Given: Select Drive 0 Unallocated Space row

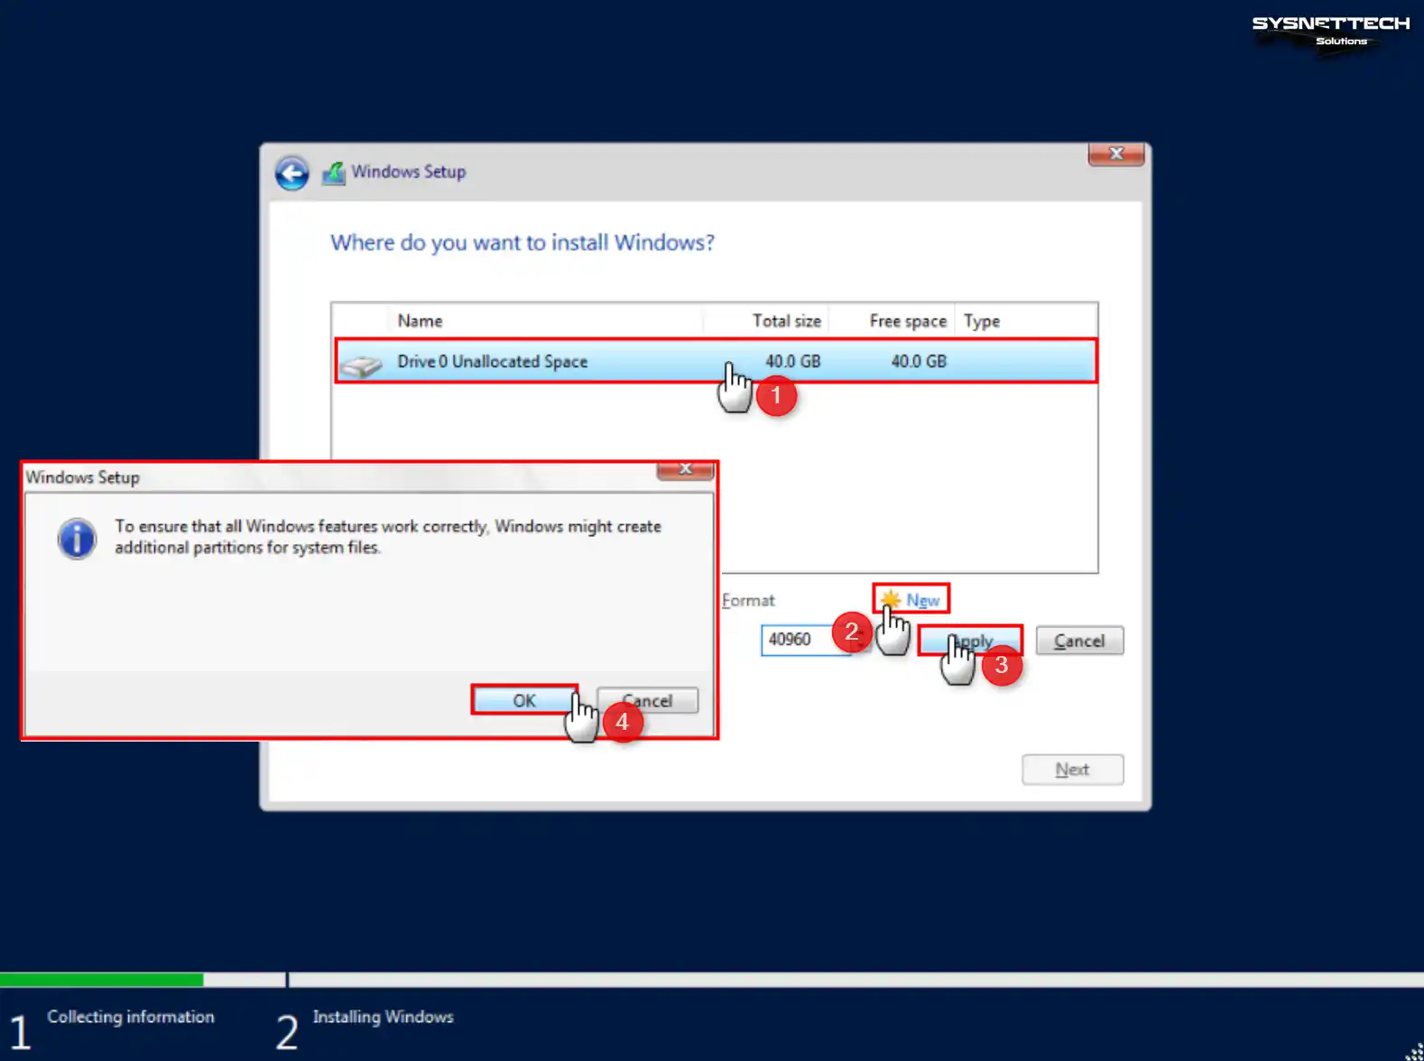Looking at the screenshot, I should (x=716, y=361).
